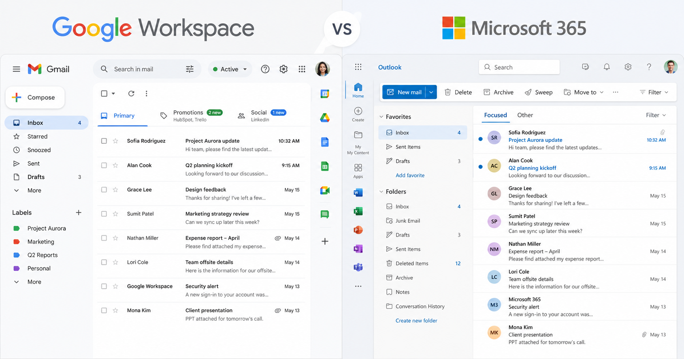The width and height of the screenshot is (684, 359).
Task: Open Google Meet side panel icon
Action: pos(325,190)
